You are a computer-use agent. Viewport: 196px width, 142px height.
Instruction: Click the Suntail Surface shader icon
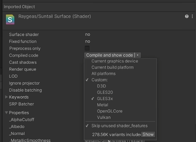(x=10, y=19)
